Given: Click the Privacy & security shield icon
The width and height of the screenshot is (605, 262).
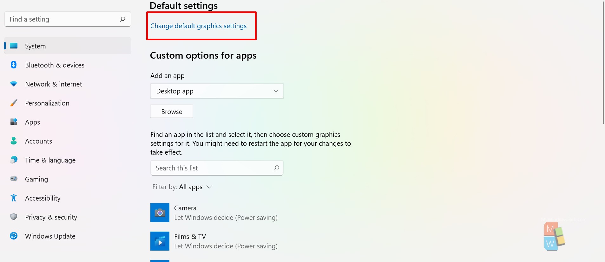Looking at the screenshot, I should coord(14,217).
